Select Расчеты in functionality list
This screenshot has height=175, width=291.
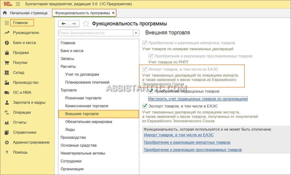tap(99, 66)
